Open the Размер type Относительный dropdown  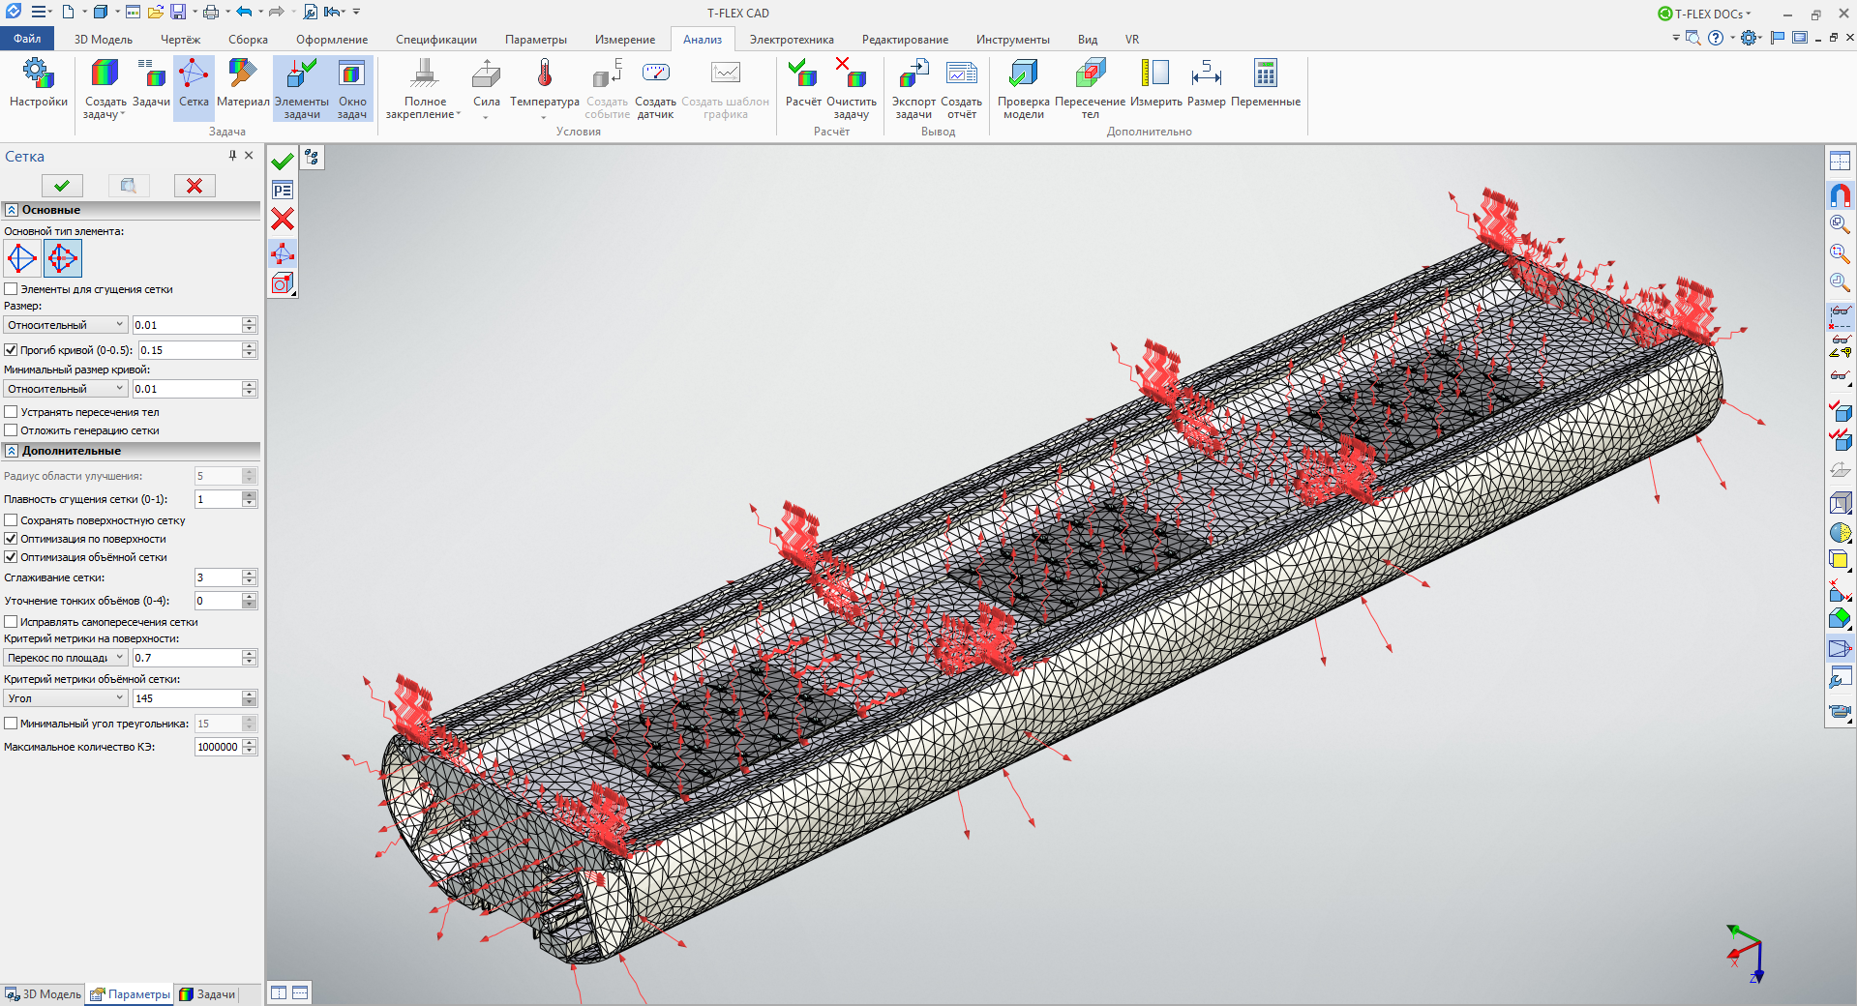(66, 325)
